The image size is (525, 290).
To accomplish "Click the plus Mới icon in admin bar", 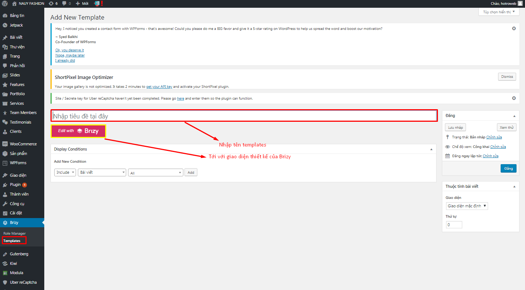I will tap(78, 3).
